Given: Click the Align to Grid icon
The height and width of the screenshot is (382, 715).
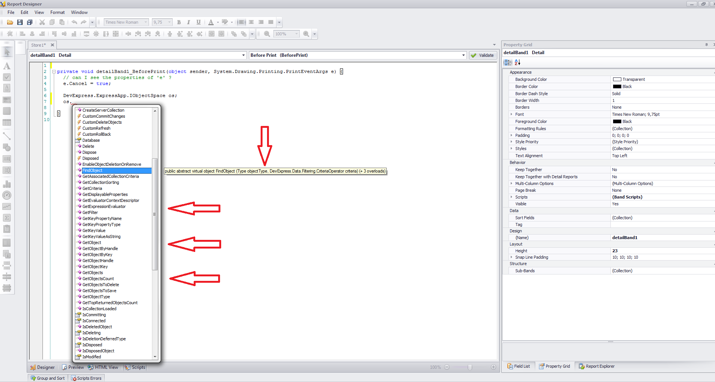Looking at the screenshot, I should click(x=10, y=34).
